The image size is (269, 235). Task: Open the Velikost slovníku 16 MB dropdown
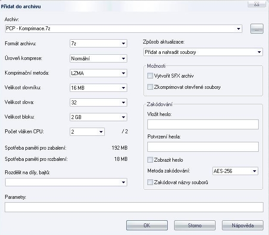98,88
